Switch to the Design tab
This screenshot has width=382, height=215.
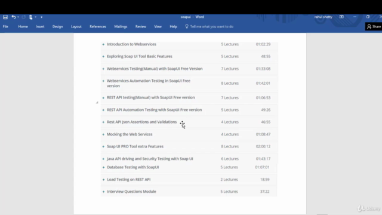(x=57, y=26)
